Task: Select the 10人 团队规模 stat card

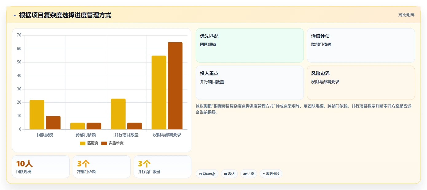Action: [x=41, y=167]
